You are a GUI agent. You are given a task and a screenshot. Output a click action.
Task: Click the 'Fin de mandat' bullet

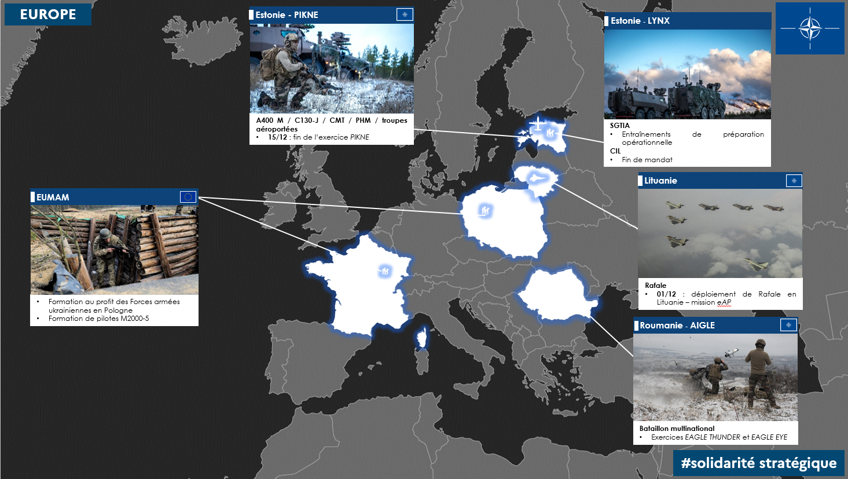click(647, 159)
